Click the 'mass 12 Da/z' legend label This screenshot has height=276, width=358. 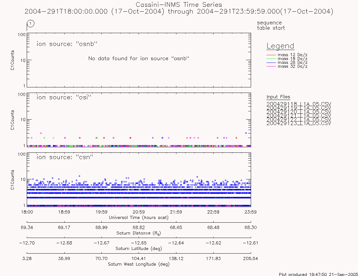pyautogui.click(x=293, y=55)
